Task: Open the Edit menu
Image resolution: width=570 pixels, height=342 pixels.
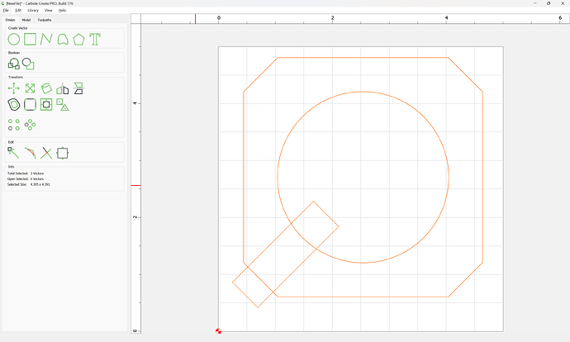Action: click(x=18, y=10)
